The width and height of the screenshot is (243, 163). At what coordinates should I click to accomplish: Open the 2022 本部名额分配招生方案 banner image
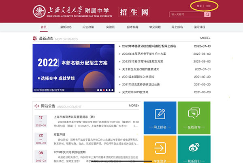(x=74, y=66)
